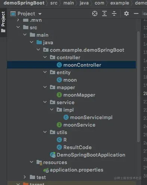
Task: Select the moonService file label
Action: tap(79, 125)
